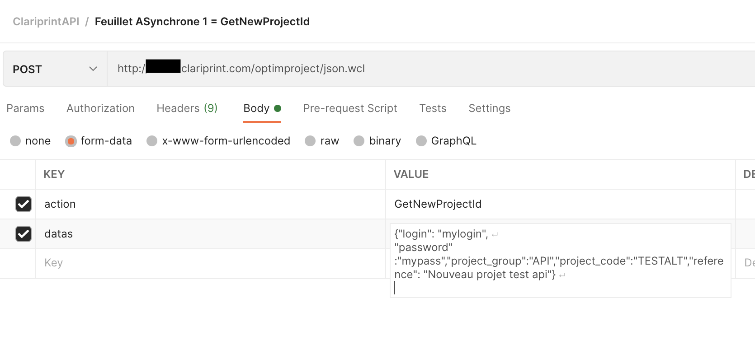Open the Authorization tab

pyautogui.click(x=100, y=108)
